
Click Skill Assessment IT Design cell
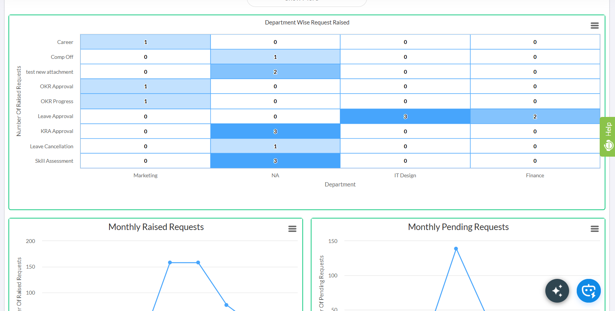(405, 161)
